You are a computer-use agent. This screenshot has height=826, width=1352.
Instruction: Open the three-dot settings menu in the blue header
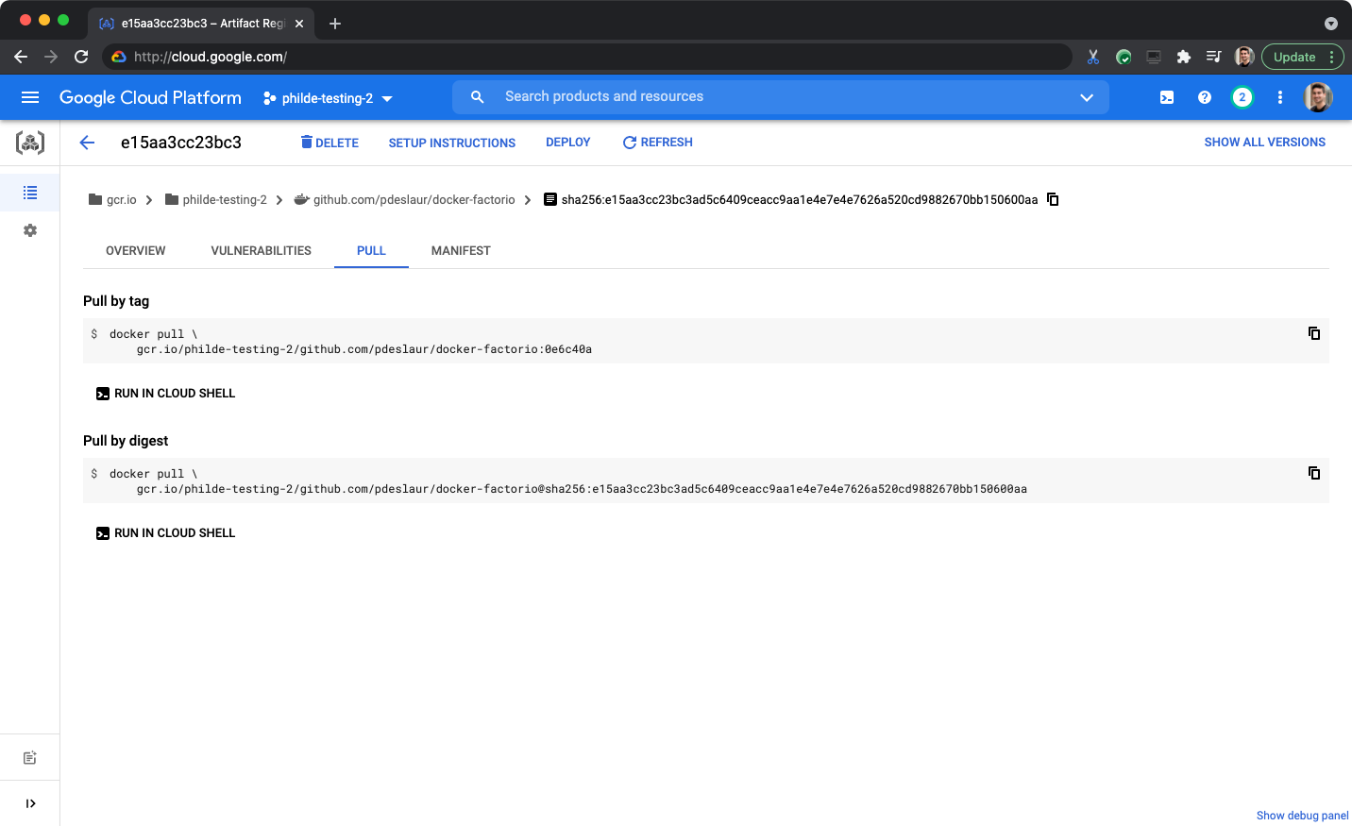pyautogui.click(x=1280, y=97)
